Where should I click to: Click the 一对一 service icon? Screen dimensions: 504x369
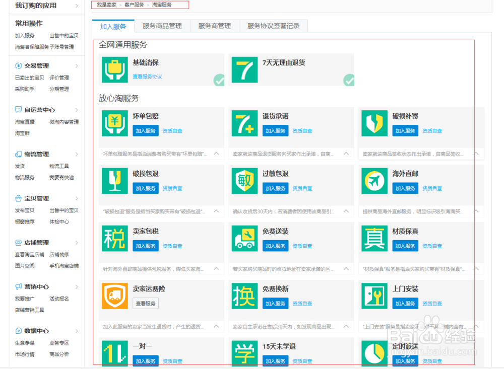point(115,353)
